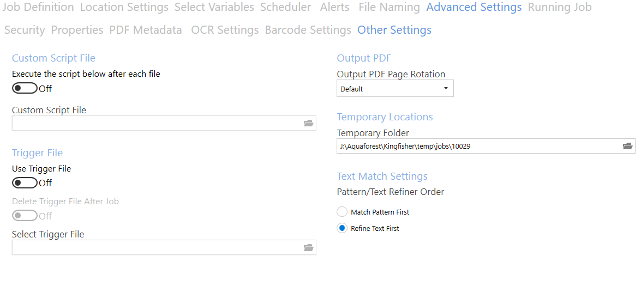
Task: Toggle Execute script after each file switch
Action: 25,88
